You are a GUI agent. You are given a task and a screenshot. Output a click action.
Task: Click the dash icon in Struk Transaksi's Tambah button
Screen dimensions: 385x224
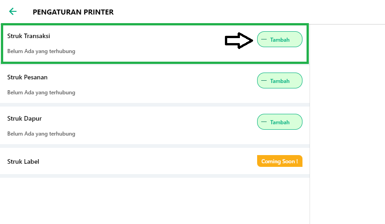pyautogui.click(x=264, y=39)
